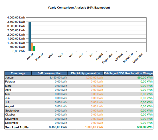Click the Oktober row label in table
This screenshot has height=140, width=158.
[10, 115]
